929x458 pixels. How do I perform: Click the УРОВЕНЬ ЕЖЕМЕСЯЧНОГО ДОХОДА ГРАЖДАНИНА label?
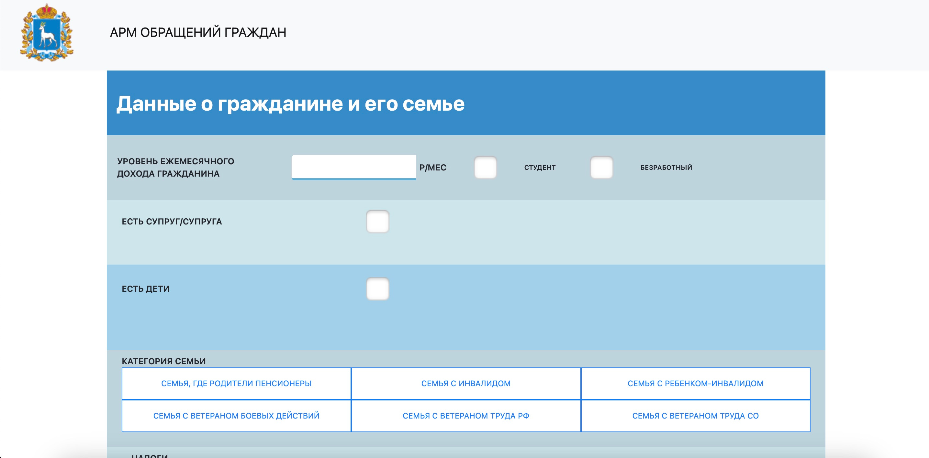(176, 168)
